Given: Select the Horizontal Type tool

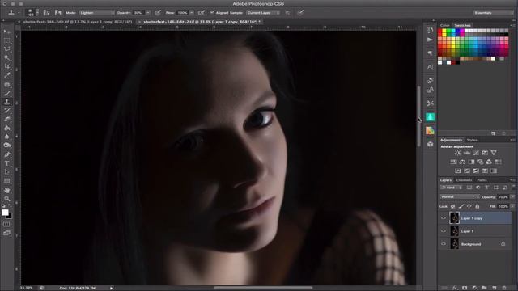Looking at the screenshot, I should (6, 163).
